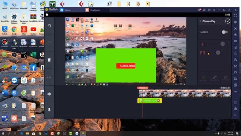Open the BlueStacks volume control
This screenshot has height=136, width=241.
(236, 22)
